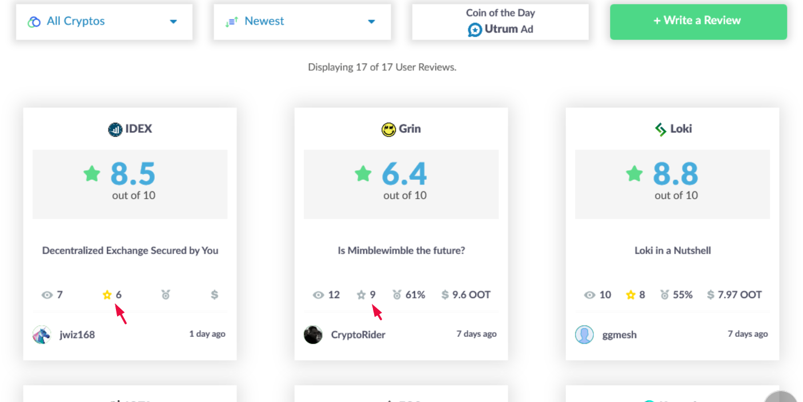Click 7 days ago on Grin card
803x402 pixels.
[x=476, y=334]
